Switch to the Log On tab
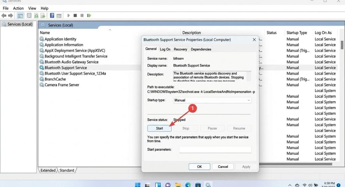The width and height of the screenshot is (345, 187). click(165, 49)
